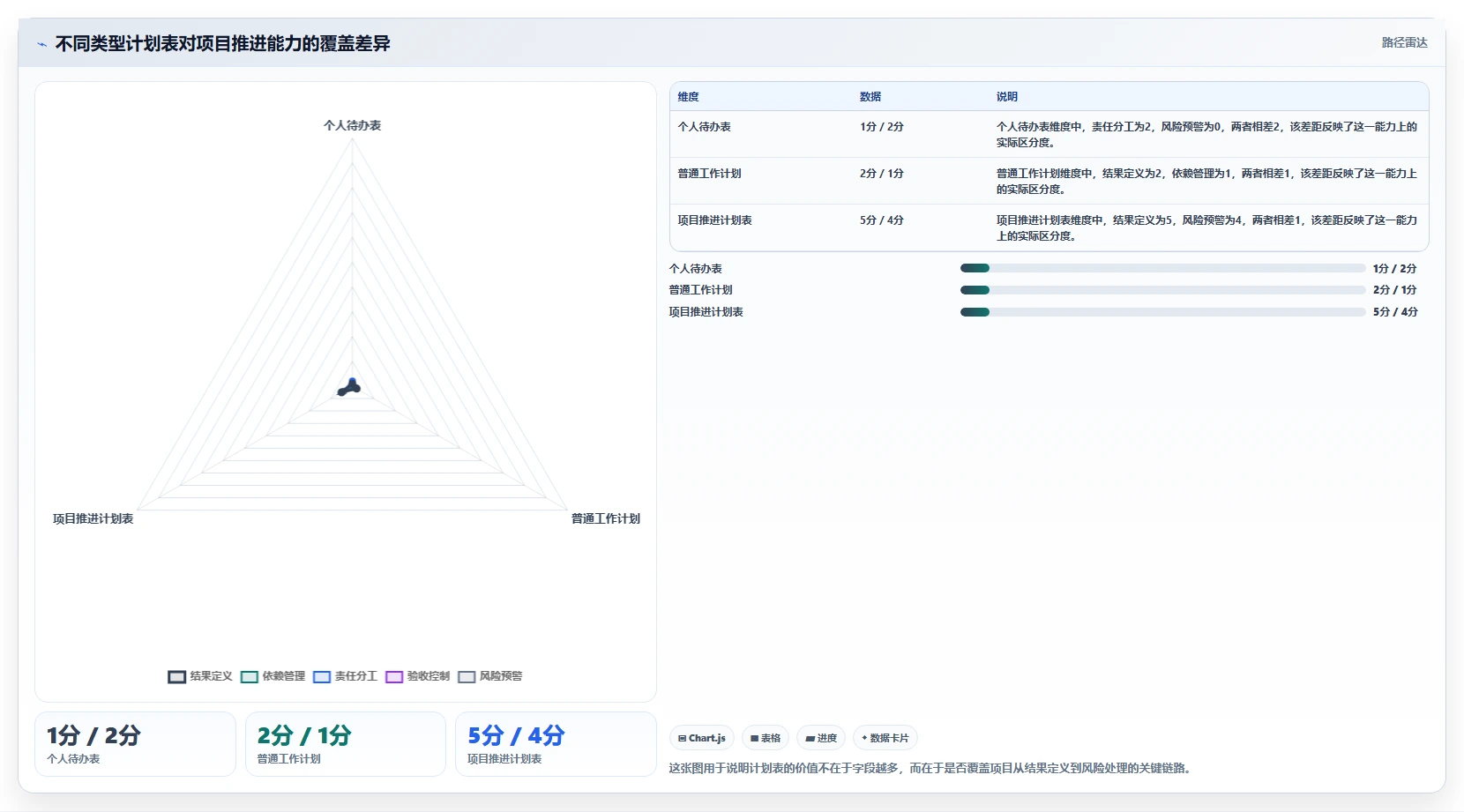The height and width of the screenshot is (812, 1464).
Task: Toggle the 风险预警 legend series
Action: click(489, 676)
